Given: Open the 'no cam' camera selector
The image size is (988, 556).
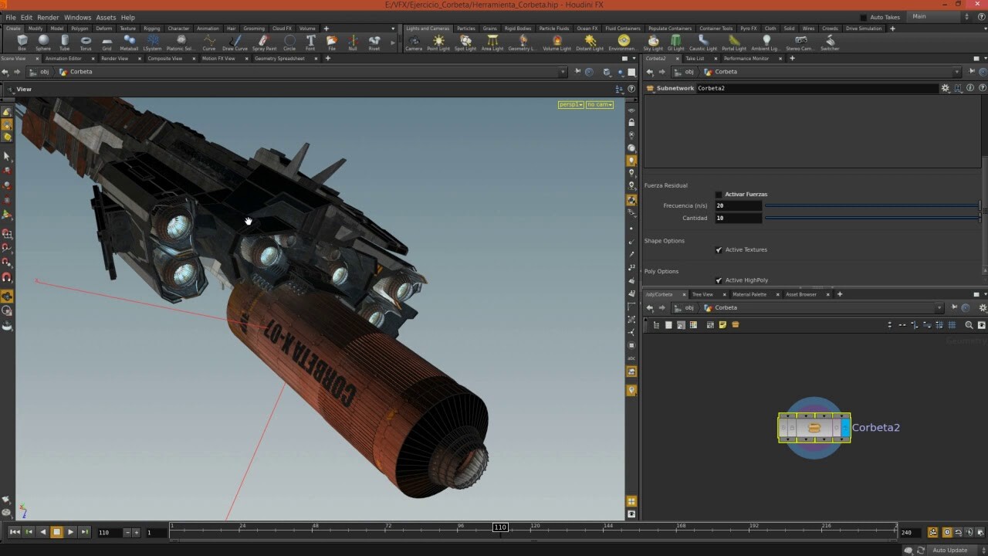Looking at the screenshot, I should click(599, 104).
